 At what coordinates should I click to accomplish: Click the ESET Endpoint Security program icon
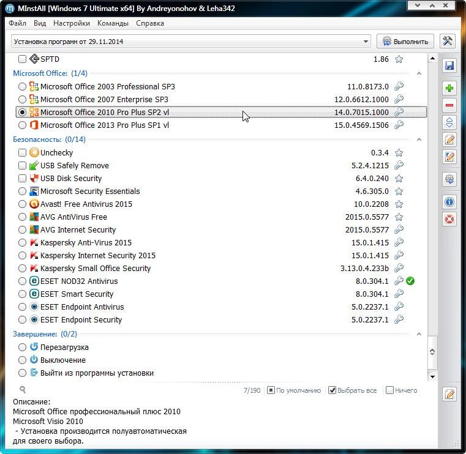34,319
